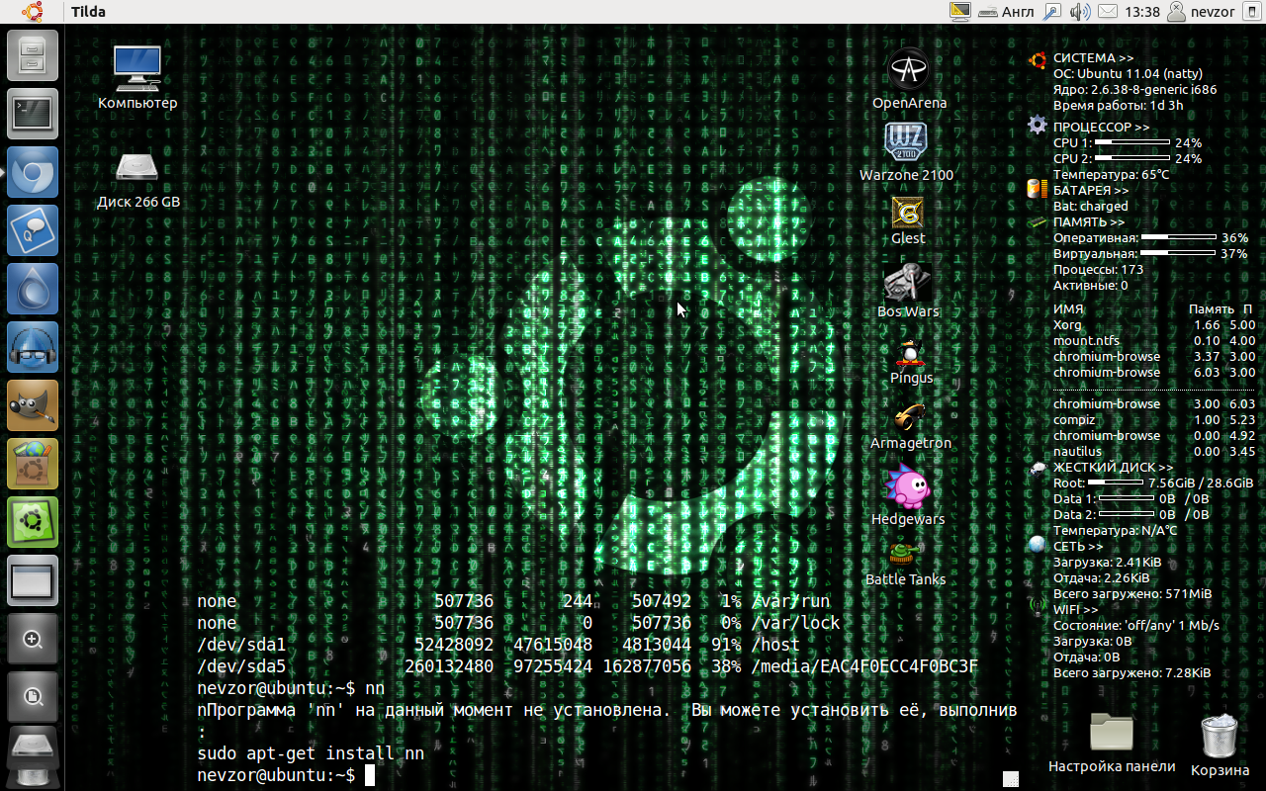Launch OpenArena from the desktop
Image resolution: width=1266 pixels, height=791 pixels.
[x=909, y=78]
